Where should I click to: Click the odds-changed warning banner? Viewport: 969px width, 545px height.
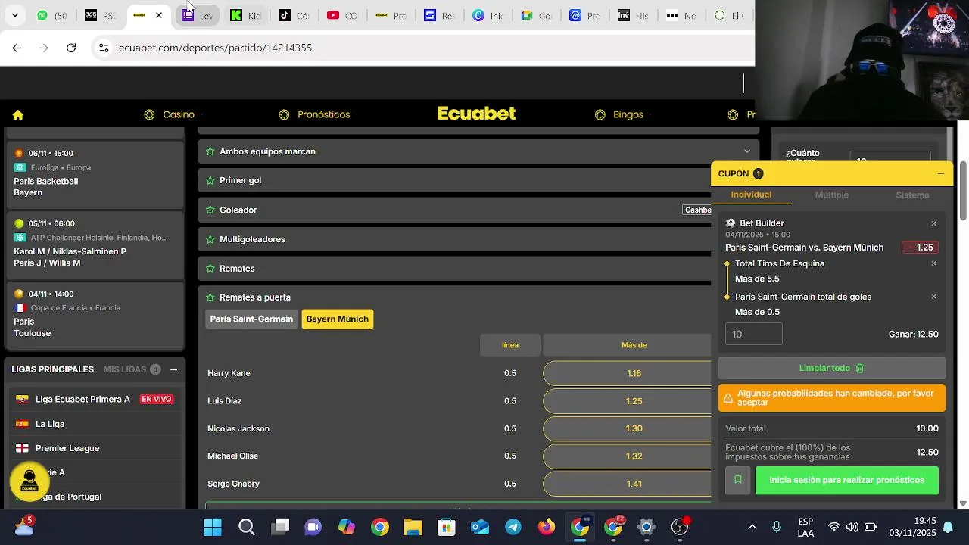pyautogui.click(x=831, y=397)
